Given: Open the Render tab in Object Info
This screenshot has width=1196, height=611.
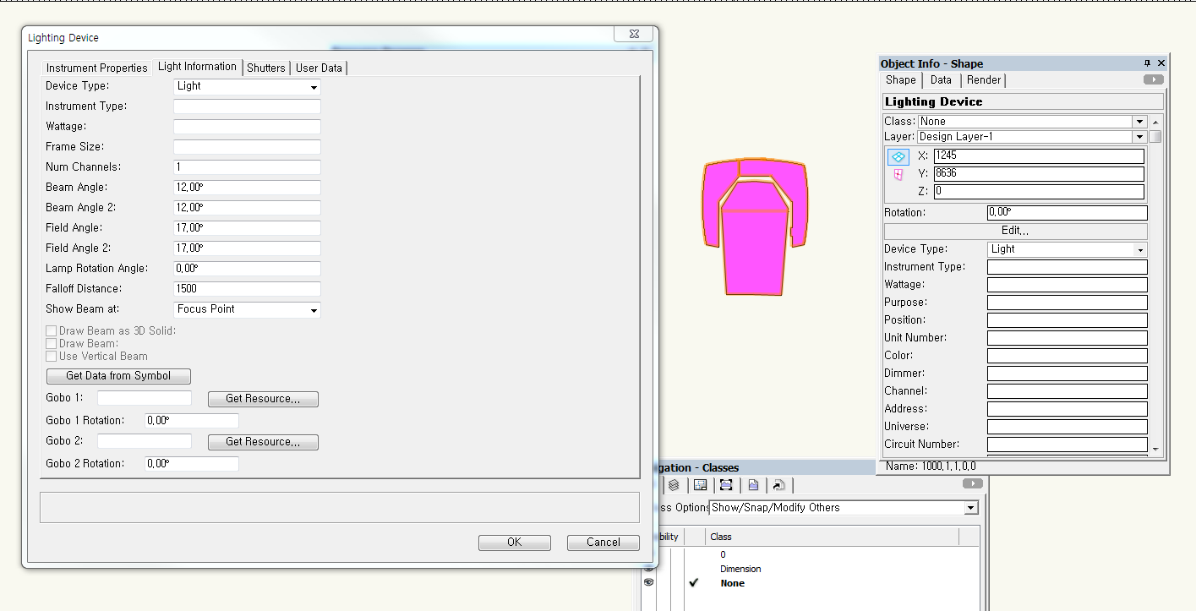Looking at the screenshot, I should click(x=983, y=80).
